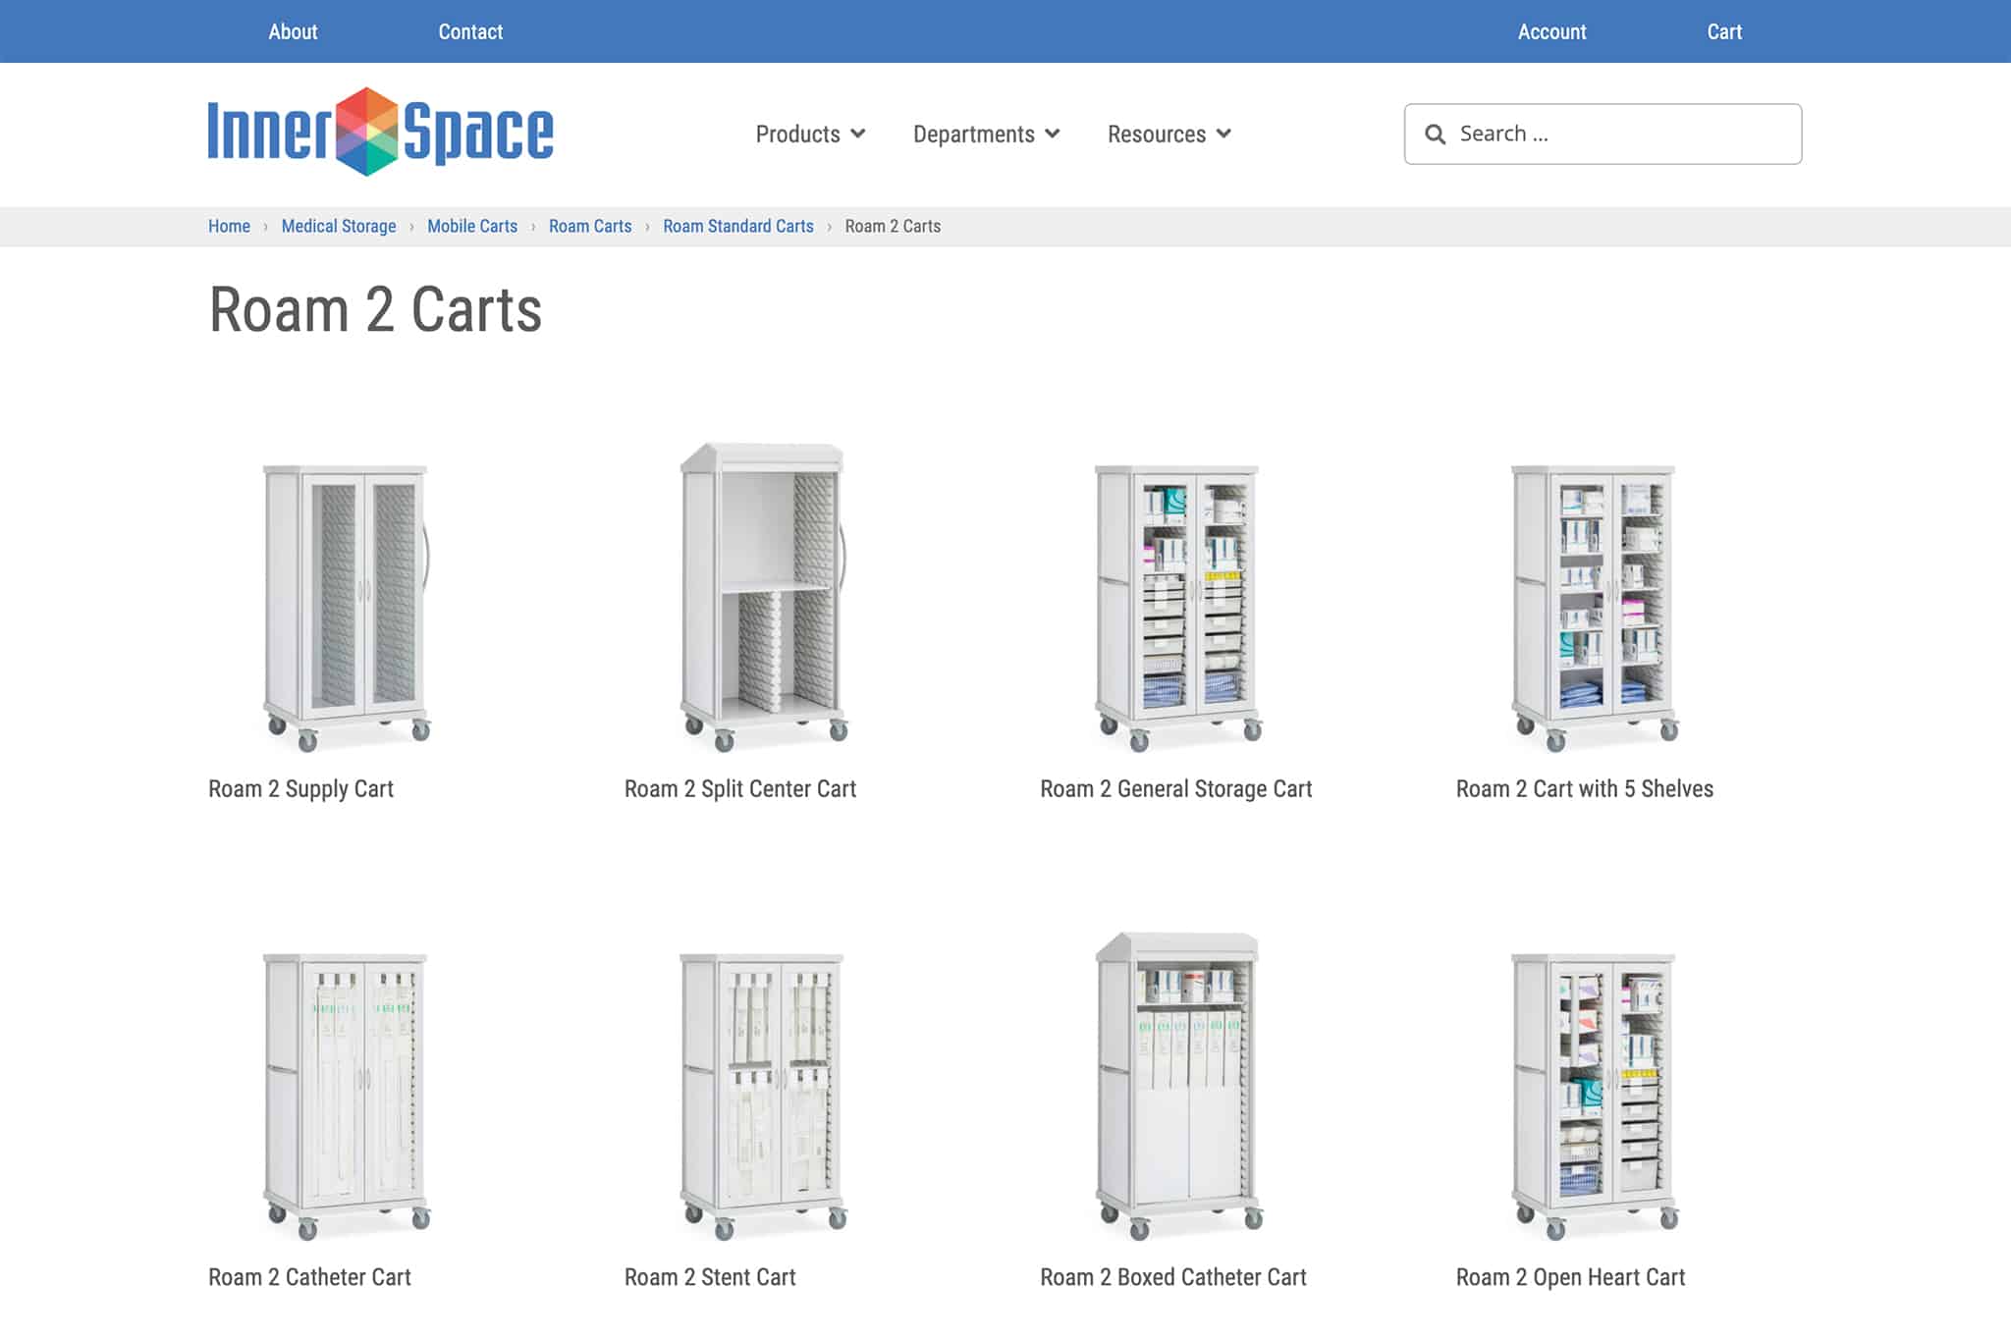Open Medical Storage breadcrumb link
2011x1340 pixels.
tap(339, 226)
